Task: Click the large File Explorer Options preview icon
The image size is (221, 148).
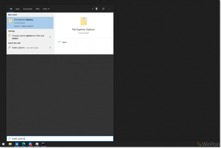Action: 84,21
